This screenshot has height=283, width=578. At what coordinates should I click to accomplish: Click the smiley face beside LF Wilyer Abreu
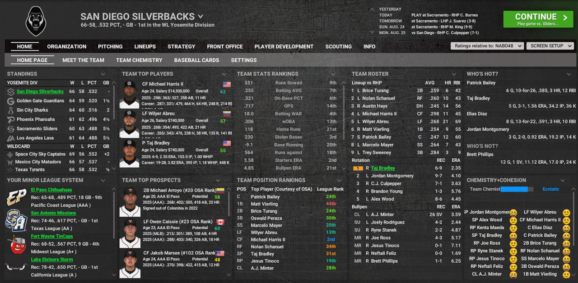[566, 213]
